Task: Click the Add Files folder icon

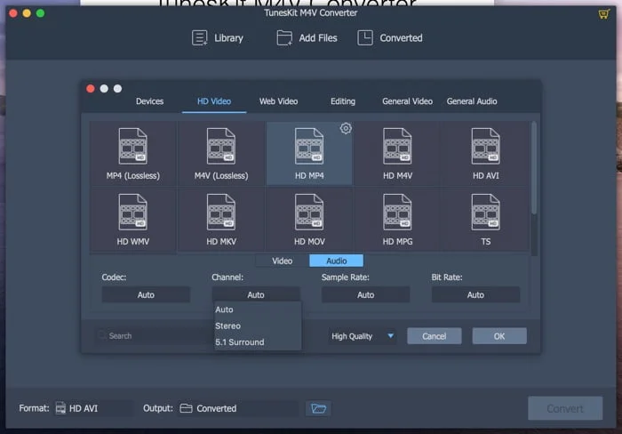Action: click(x=284, y=38)
